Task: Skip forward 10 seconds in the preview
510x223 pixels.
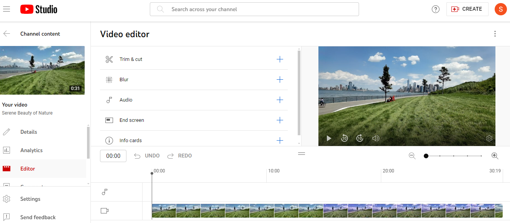Action: pos(360,138)
